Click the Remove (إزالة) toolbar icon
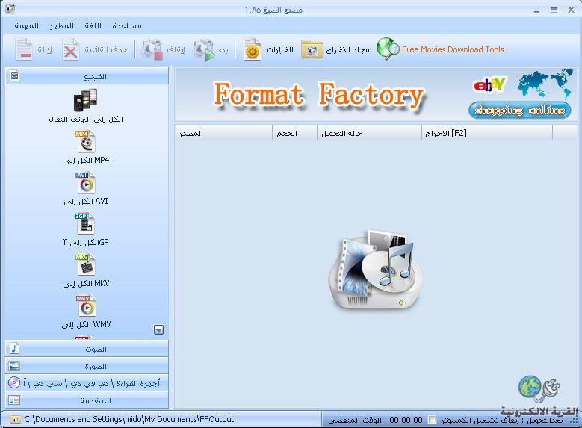Image resolution: width=582 pixels, height=428 pixels. pyautogui.click(x=24, y=49)
